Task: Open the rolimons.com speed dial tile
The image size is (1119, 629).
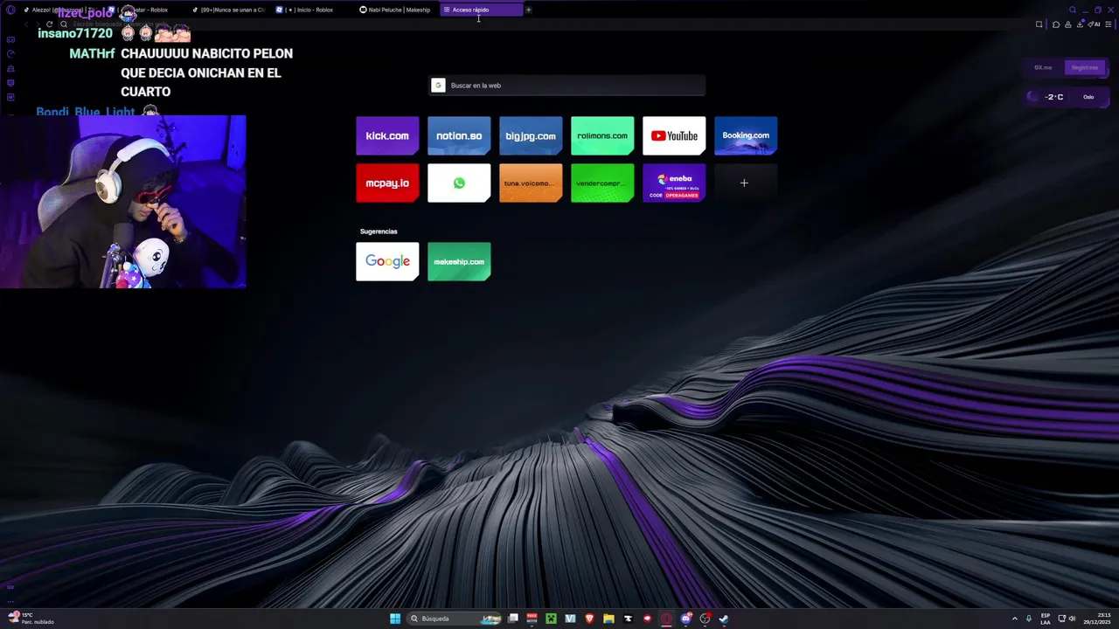Action: [x=602, y=135]
